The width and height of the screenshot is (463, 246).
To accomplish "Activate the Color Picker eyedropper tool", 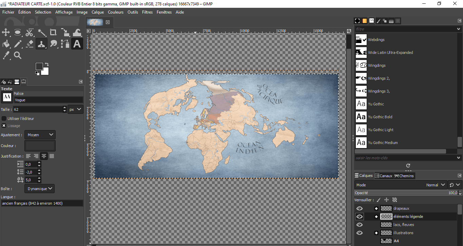I will tap(6, 55).
